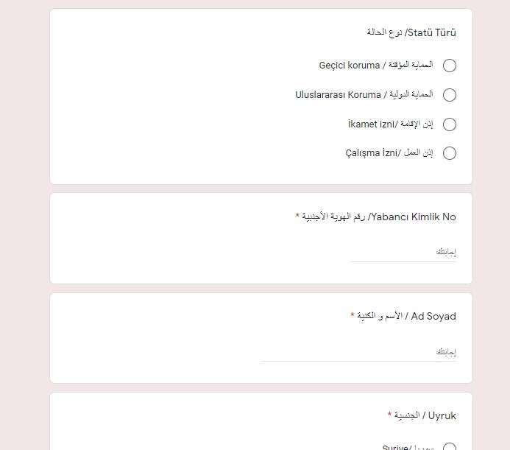The image size is (510, 450).
Task: Select the Geçici koruma radio circle
Action: pos(450,65)
